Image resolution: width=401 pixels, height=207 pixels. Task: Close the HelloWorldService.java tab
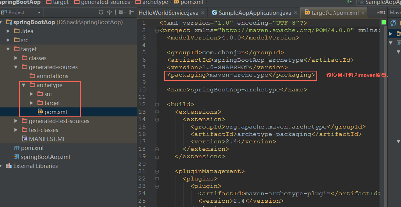(x=203, y=12)
